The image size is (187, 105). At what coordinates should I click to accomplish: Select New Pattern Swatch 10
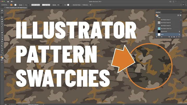tap(168, 29)
